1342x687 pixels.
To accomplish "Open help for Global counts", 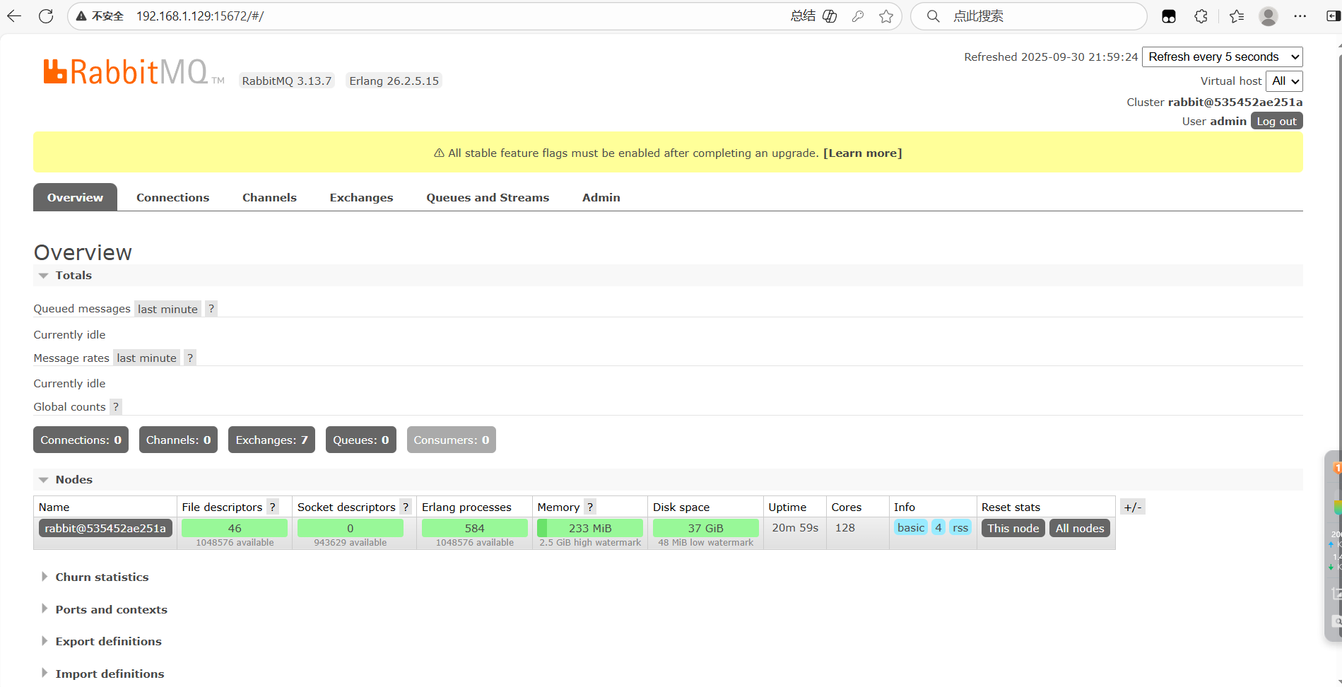I will pyautogui.click(x=116, y=406).
